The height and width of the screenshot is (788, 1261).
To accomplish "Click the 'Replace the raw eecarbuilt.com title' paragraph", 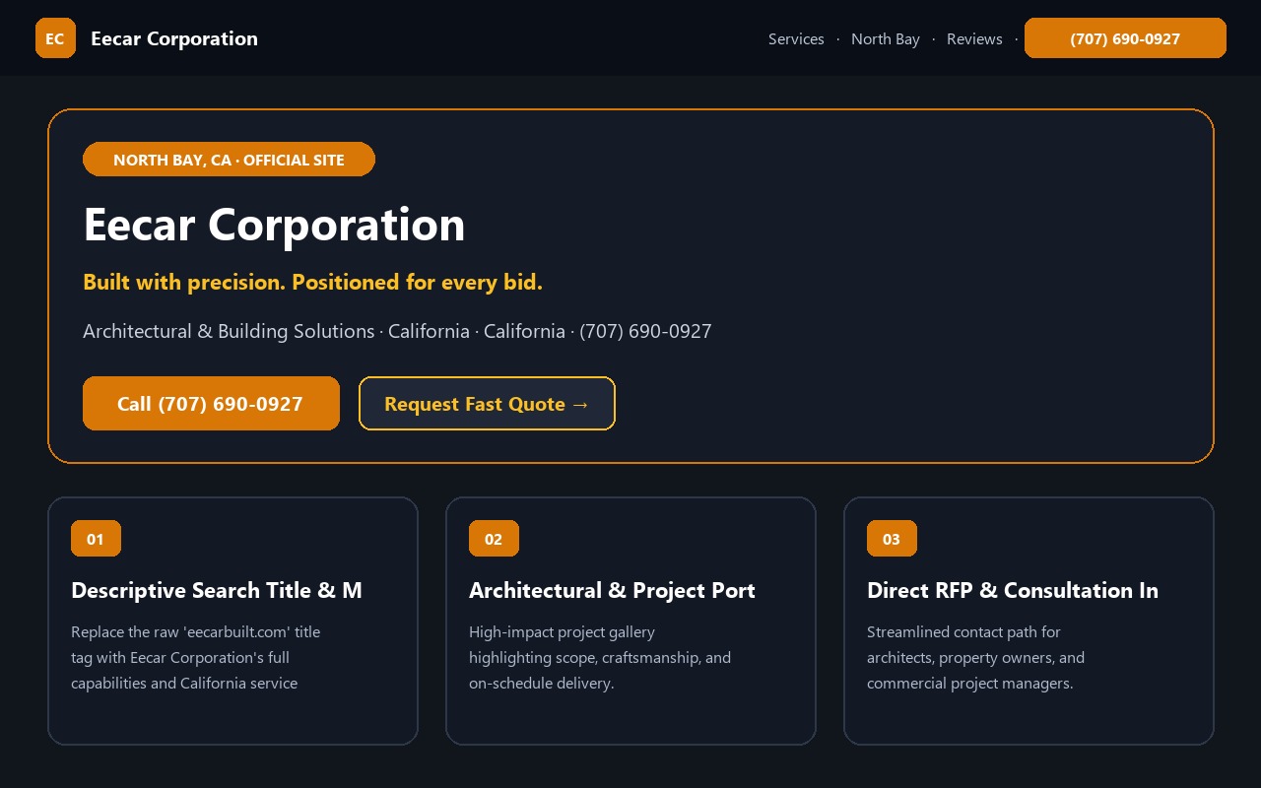I will (195, 657).
